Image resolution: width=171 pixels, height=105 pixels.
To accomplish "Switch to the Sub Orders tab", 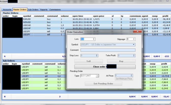I will click(33, 10).
